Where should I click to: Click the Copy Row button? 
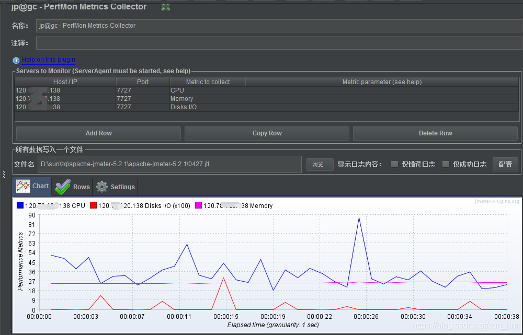tap(267, 133)
